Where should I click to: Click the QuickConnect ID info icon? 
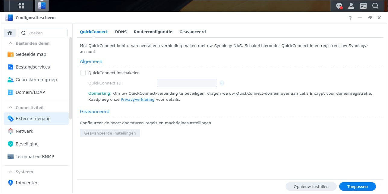(222, 83)
